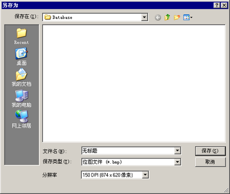Open the Recent folder shortcut
The height and width of the screenshot is (194, 230).
click(21, 36)
